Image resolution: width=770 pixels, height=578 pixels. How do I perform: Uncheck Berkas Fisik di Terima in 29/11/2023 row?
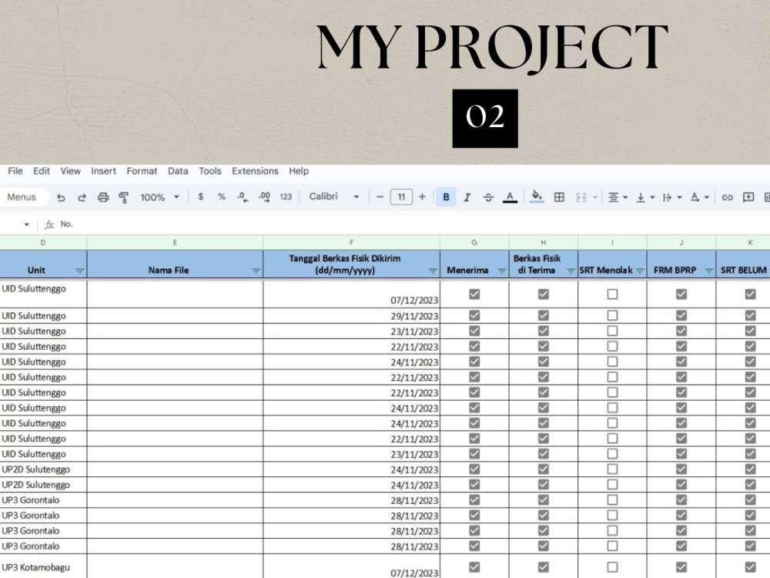click(x=543, y=315)
